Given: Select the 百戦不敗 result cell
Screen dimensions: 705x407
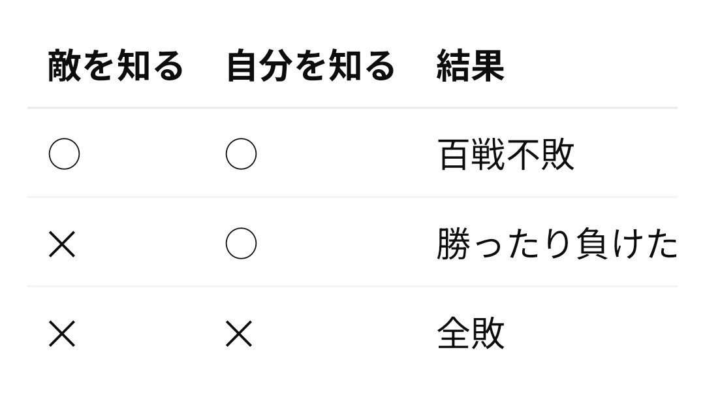Looking at the screenshot, I should [x=506, y=155].
